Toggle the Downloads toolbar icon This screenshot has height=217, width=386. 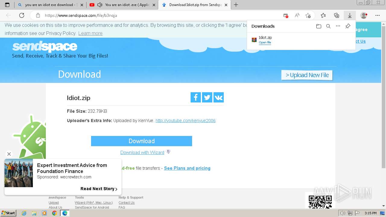click(x=350, y=15)
